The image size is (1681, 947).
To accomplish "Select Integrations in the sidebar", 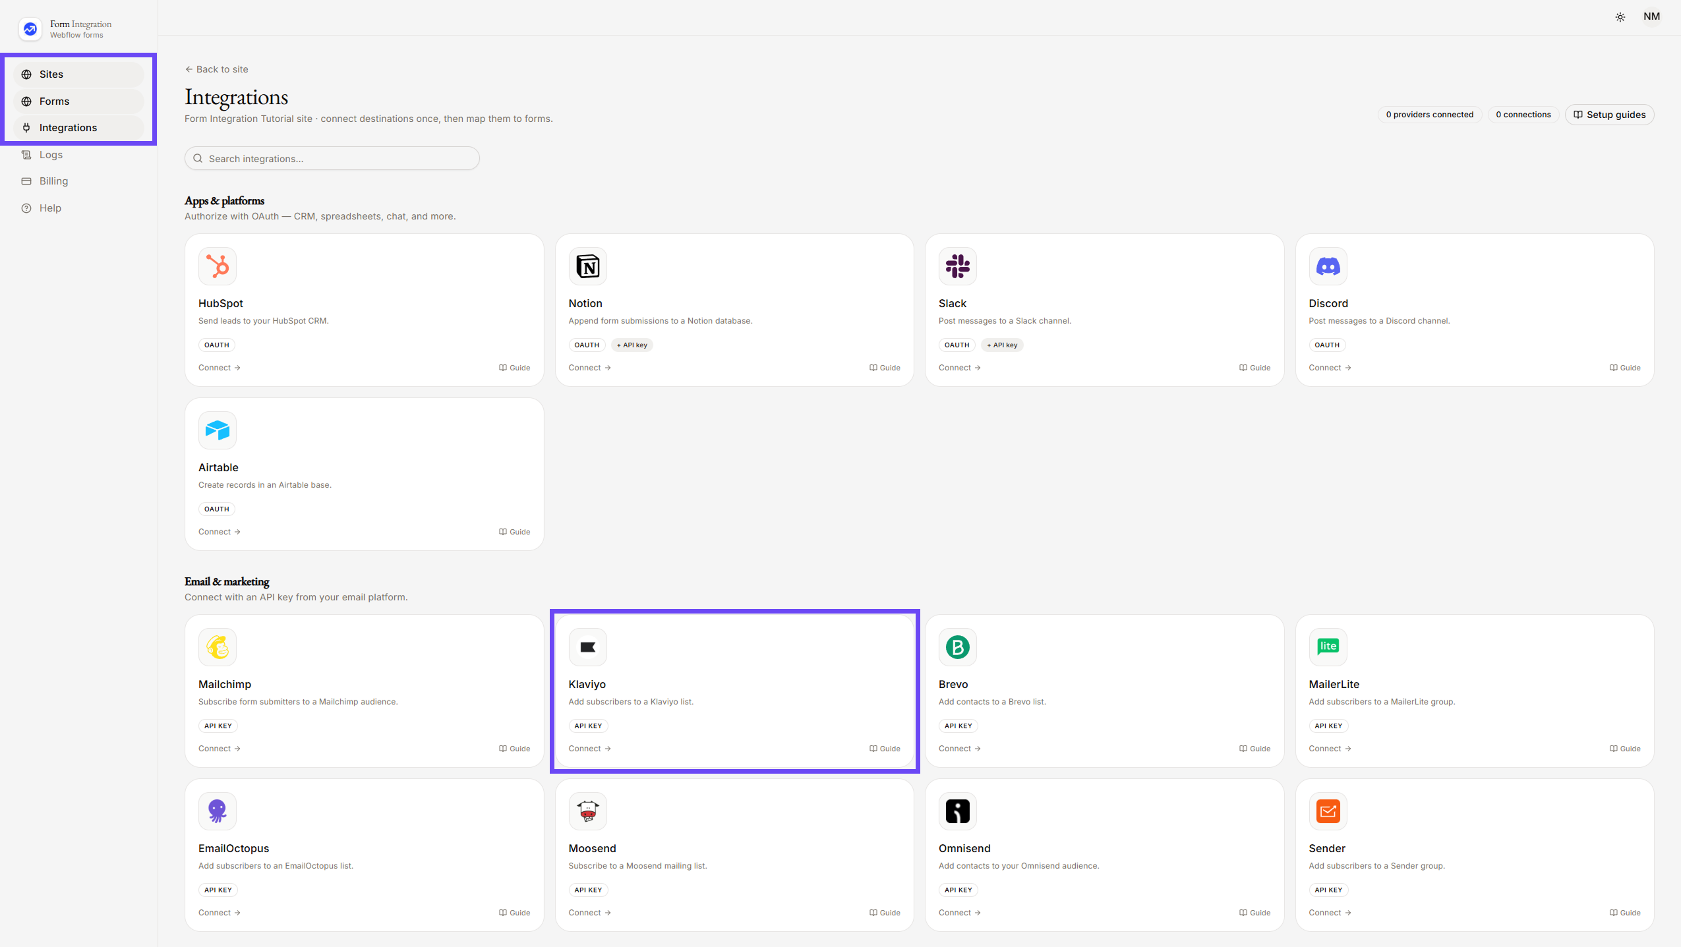I will (x=78, y=128).
